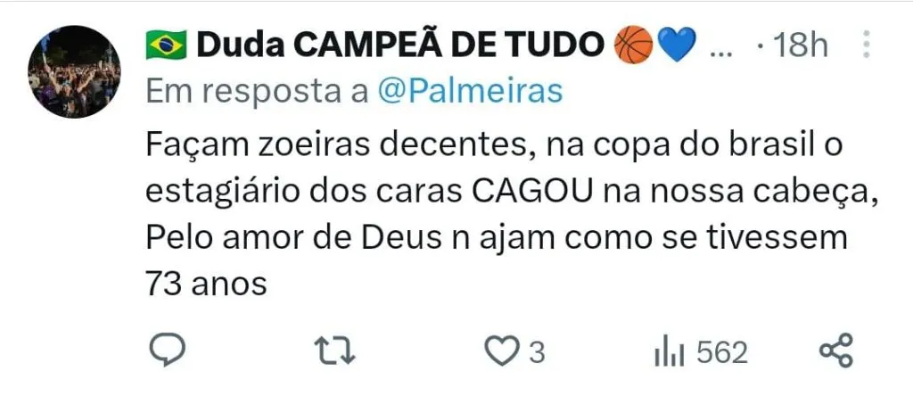The width and height of the screenshot is (913, 396).
Task: Retweet this post using the arrows icon
Action: (335, 351)
